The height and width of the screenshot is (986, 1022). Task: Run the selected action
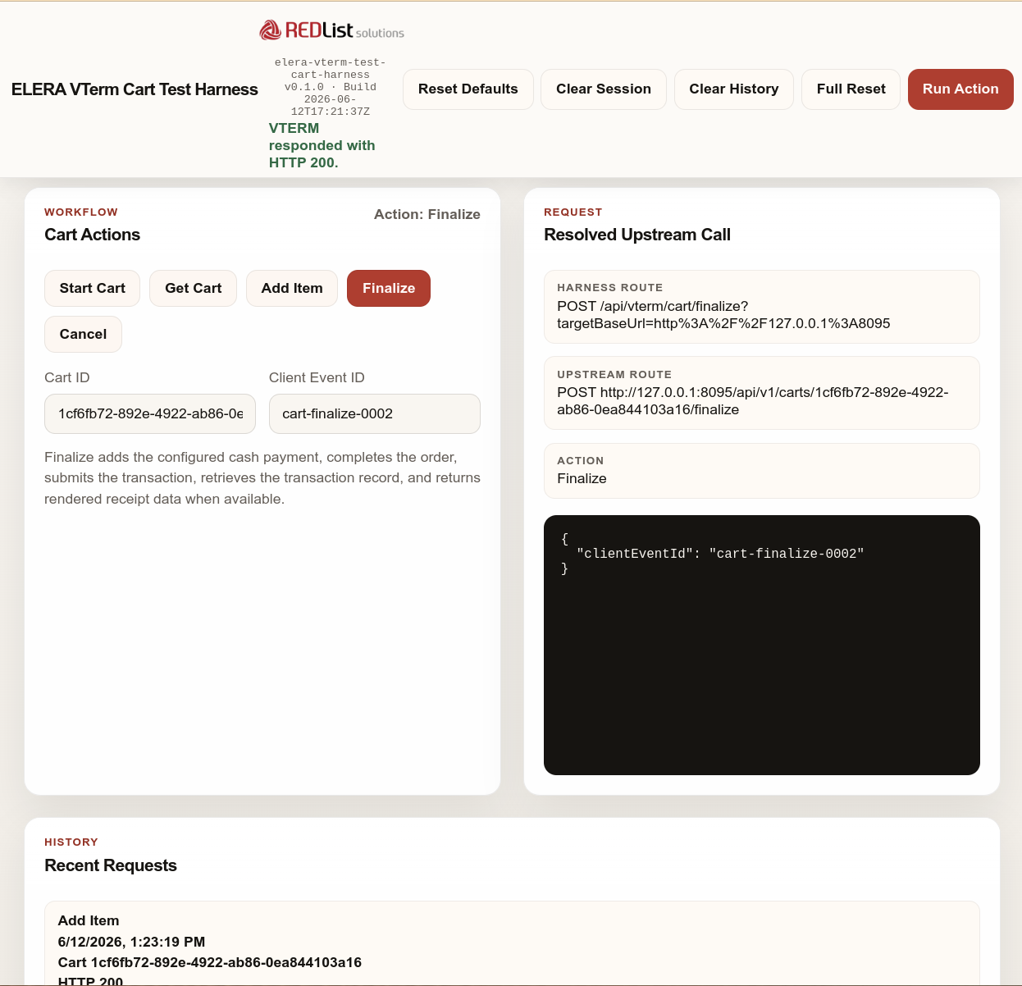[x=960, y=89]
